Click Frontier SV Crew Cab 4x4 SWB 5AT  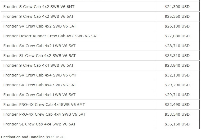[40, 85]
